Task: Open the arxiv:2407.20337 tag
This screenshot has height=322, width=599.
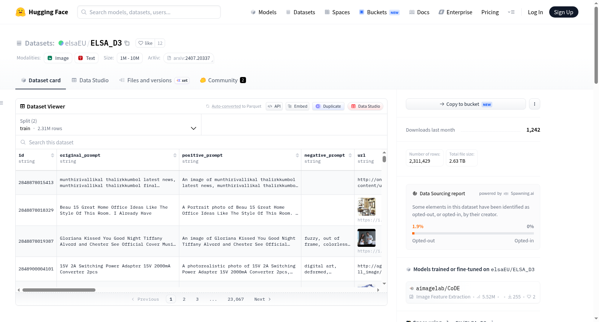Action: click(189, 58)
